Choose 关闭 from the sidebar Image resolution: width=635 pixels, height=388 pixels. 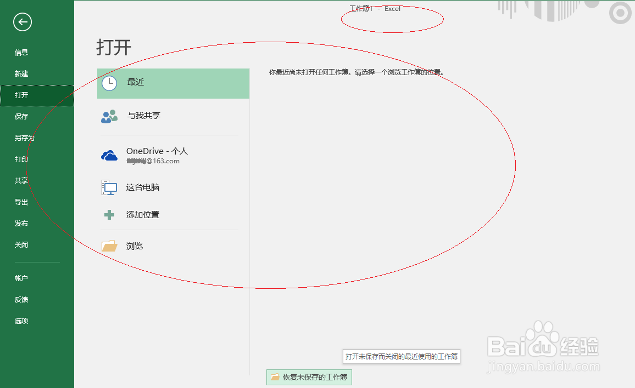click(x=21, y=245)
